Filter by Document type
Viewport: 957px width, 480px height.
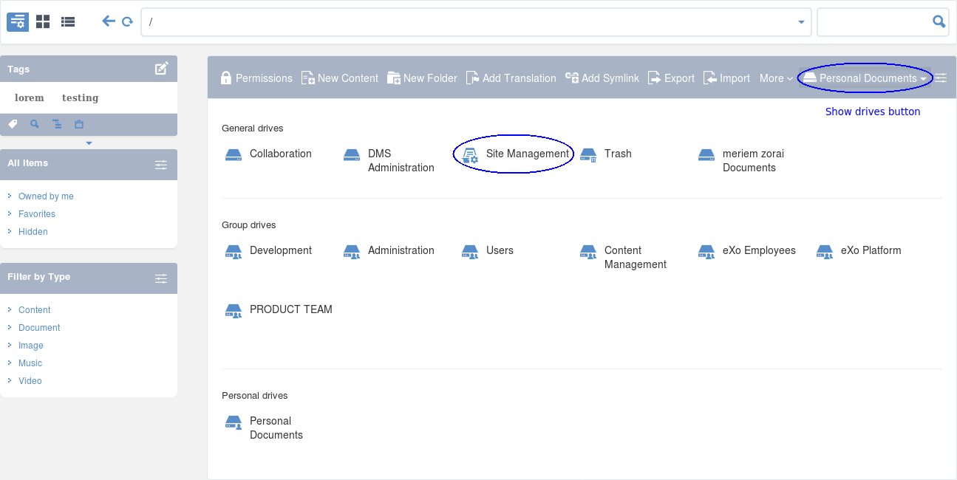39,328
